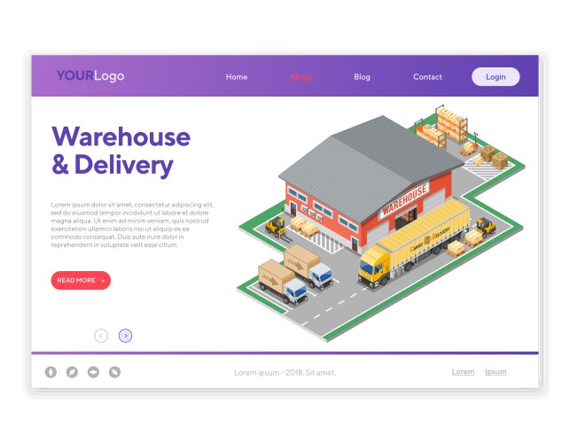
Task: Click the first round footer icon
Action: [51, 372]
